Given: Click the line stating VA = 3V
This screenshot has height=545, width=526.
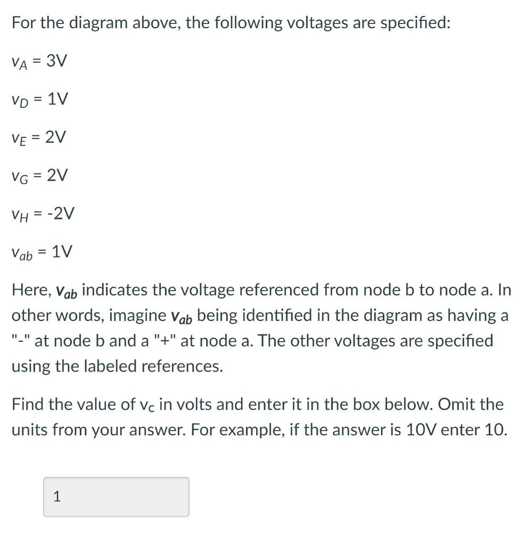Looking at the screenshot, I should (38, 61).
